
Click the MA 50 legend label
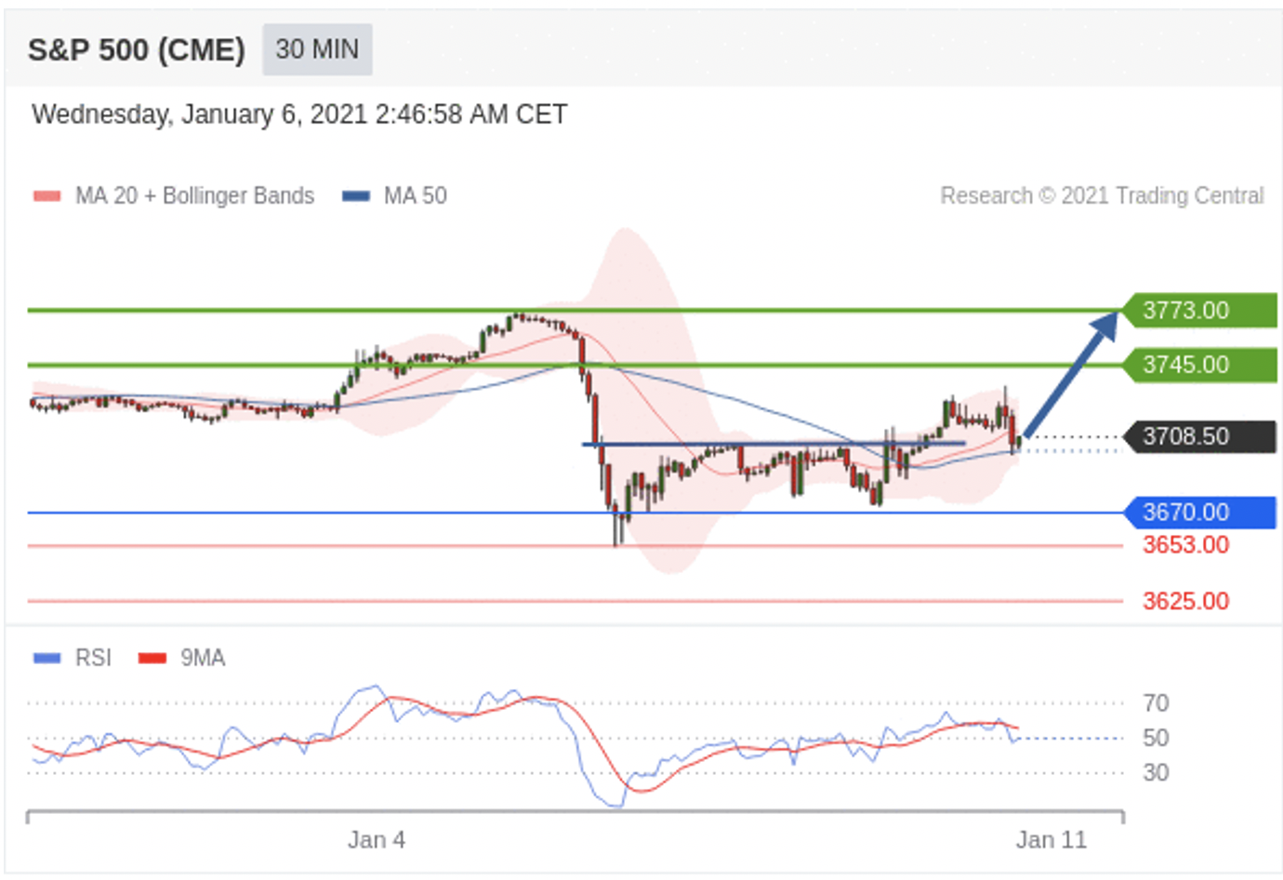click(x=416, y=195)
